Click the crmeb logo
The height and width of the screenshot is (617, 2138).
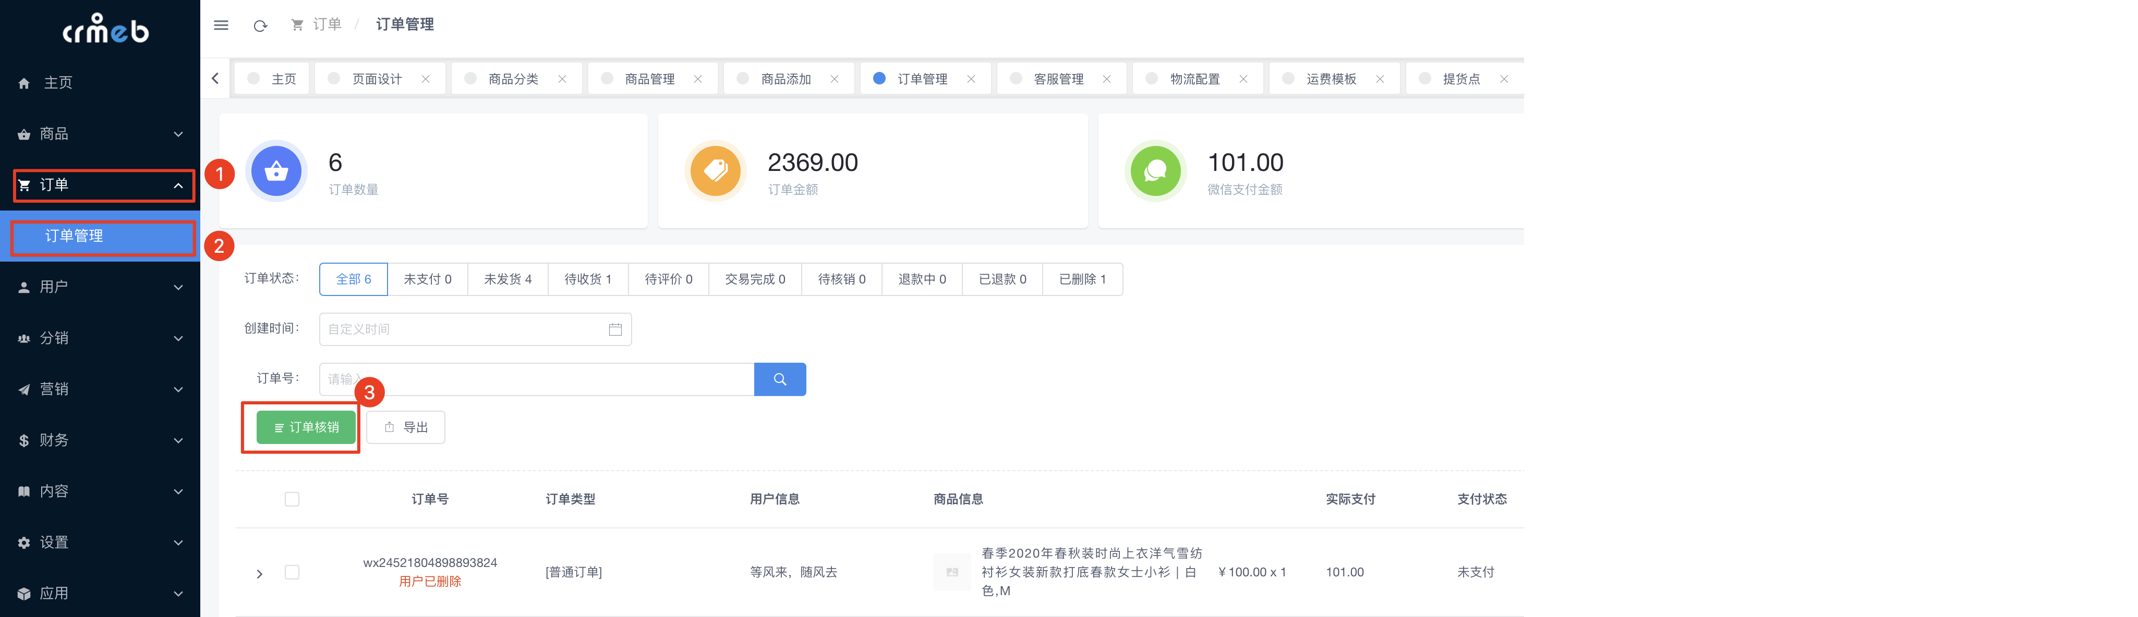(x=106, y=29)
